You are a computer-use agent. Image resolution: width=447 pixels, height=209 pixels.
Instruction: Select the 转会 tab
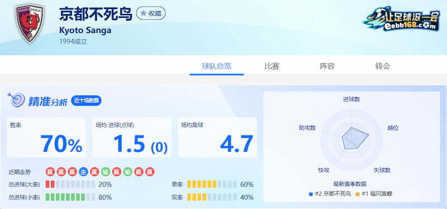coord(383,66)
